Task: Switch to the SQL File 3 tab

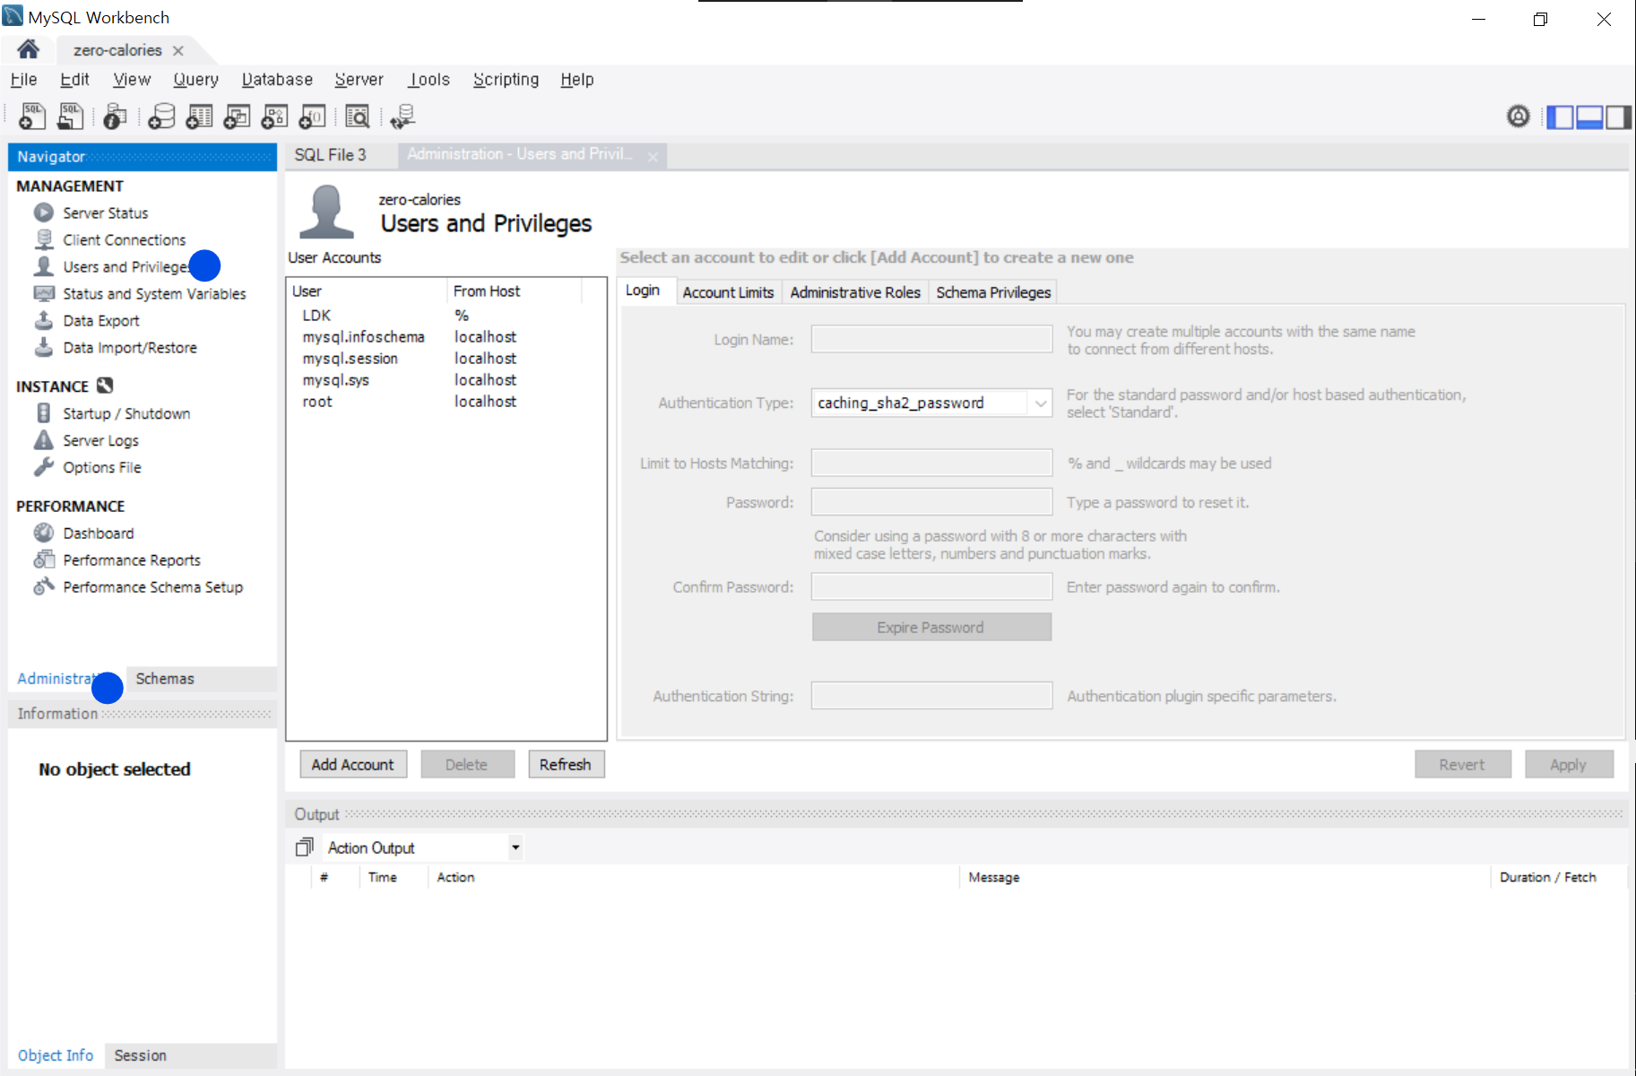Action: coord(330,155)
